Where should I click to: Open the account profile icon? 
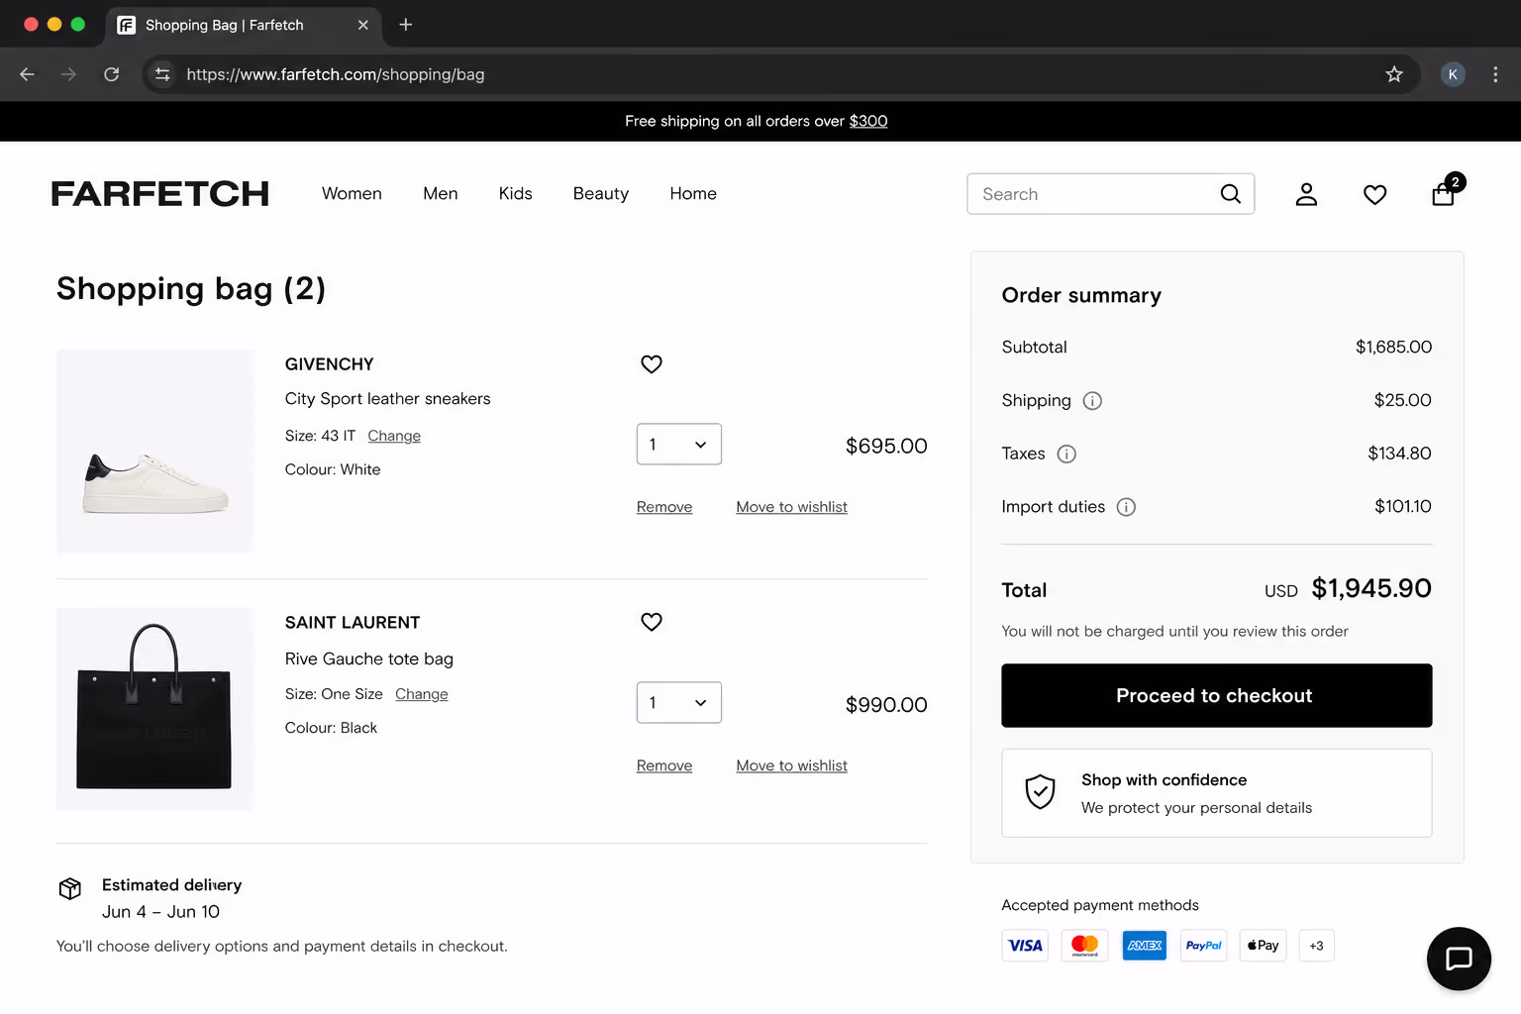pos(1306,194)
